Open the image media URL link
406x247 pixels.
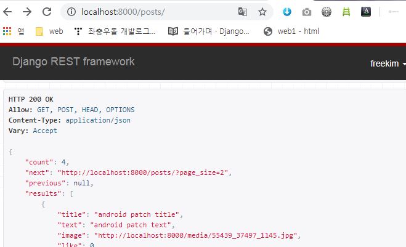click(195, 235)
